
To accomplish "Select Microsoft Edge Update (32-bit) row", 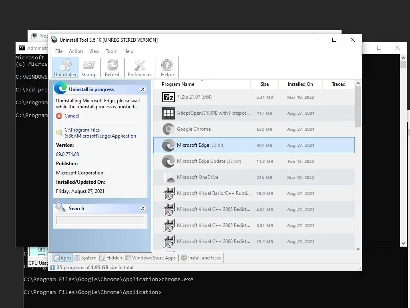I will click(x=254, y=161).
